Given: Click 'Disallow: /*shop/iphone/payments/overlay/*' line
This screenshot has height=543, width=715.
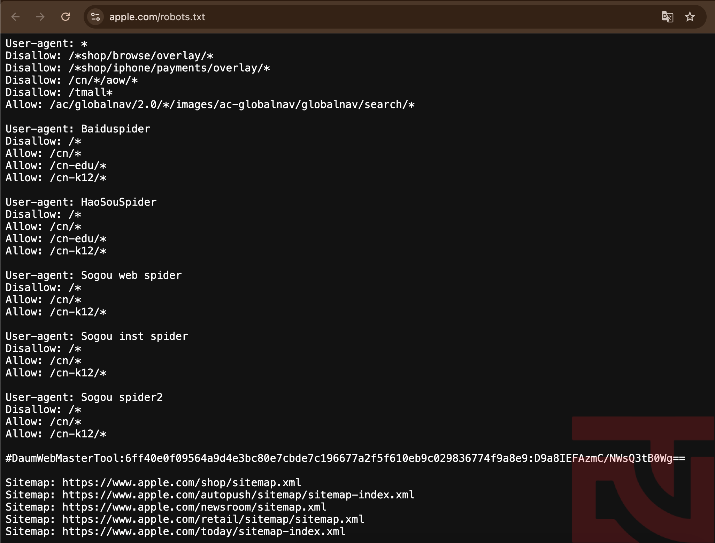Looking at the screenshot, I should 138,68.
